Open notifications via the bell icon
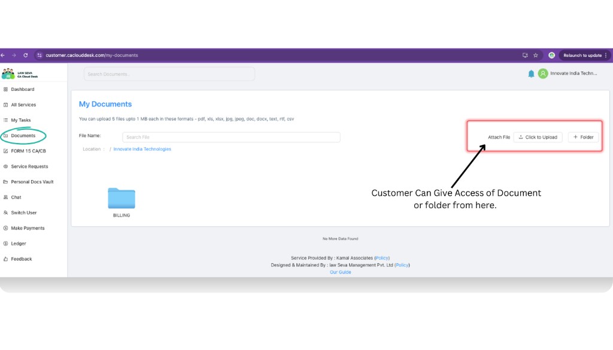 [x=532, y=73]
